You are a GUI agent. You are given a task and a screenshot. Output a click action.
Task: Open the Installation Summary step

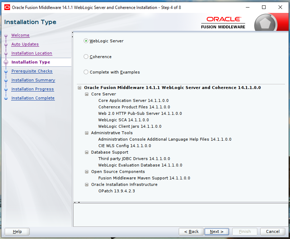pyautogui.click(x=33, y=80)
